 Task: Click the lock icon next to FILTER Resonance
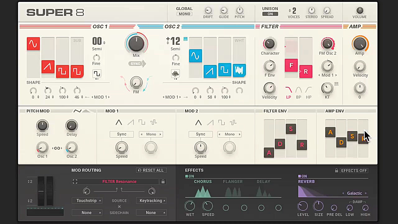(x=163, y=181)
